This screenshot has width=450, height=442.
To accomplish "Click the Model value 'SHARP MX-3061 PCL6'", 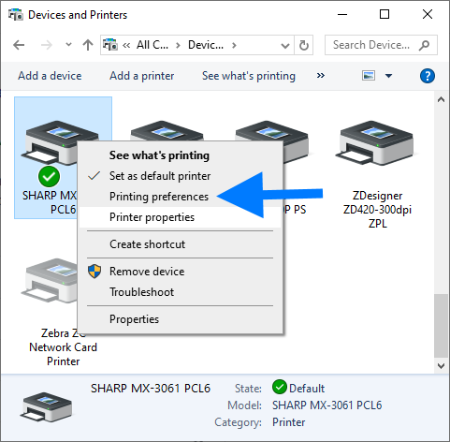I will (x=327, y=405).
